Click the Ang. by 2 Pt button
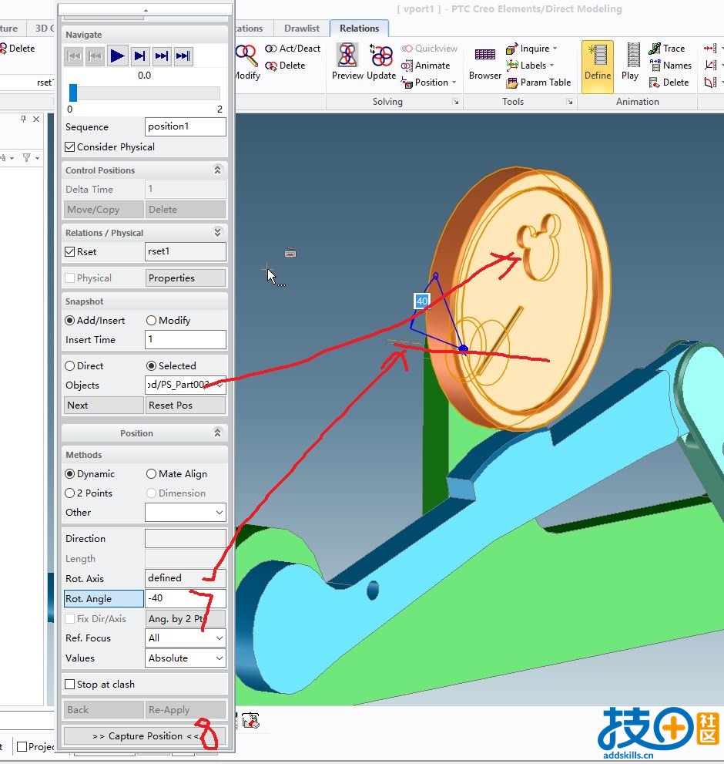The width and height of the screenshot is (724, 764). click(x=185, y=619)
